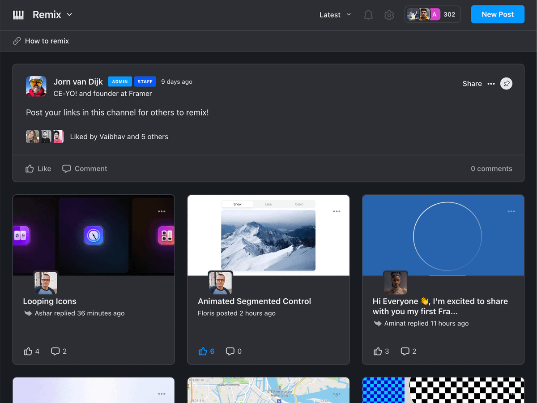Click Share on the pinned post
Viewport: 537px width, 403px height.
472,84
